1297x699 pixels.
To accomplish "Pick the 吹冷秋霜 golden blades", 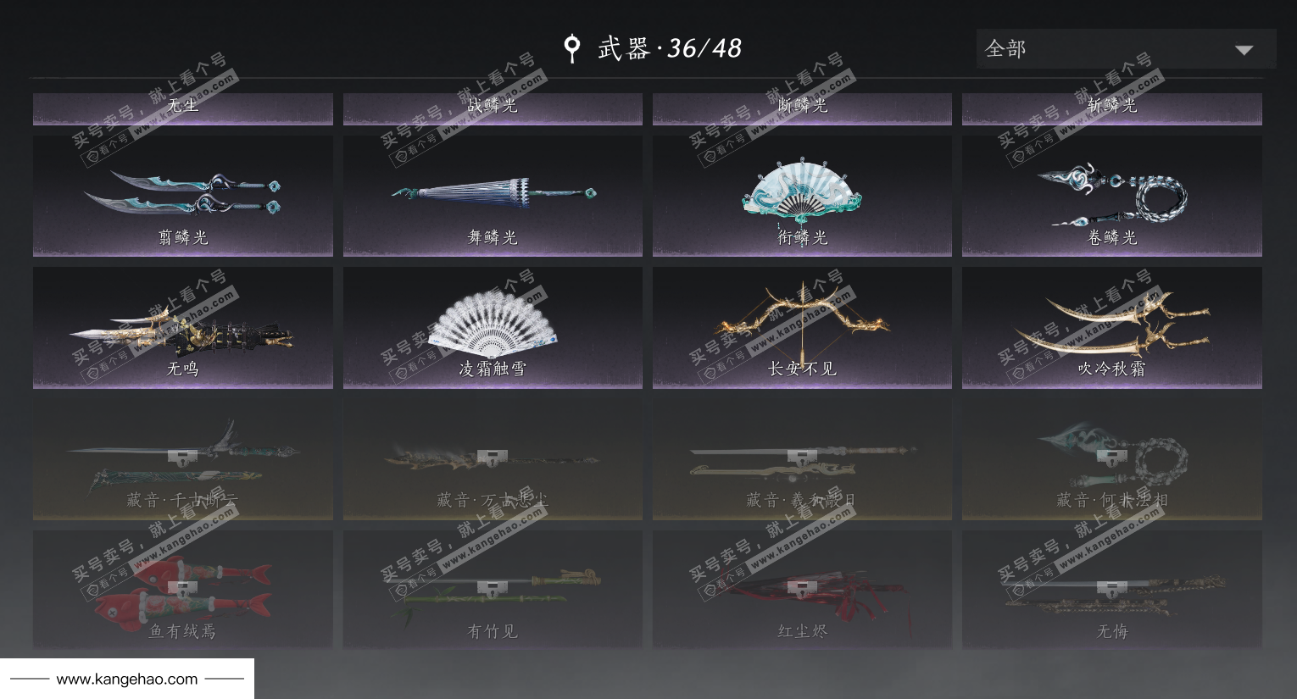I will point(1111,328).
